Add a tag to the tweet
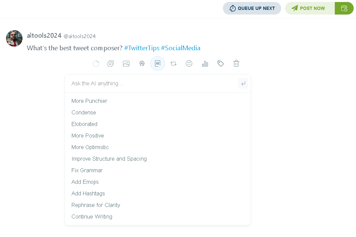Viewport: 356px width, 237px height. 221,63
